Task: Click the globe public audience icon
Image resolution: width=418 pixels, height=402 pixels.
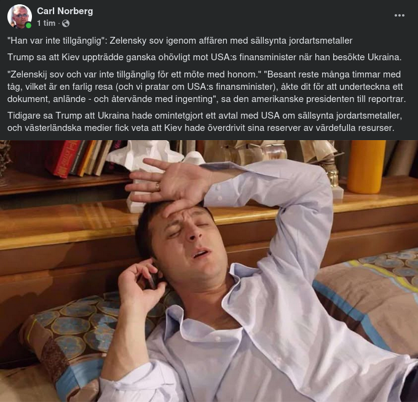Action: coord(66,23)
